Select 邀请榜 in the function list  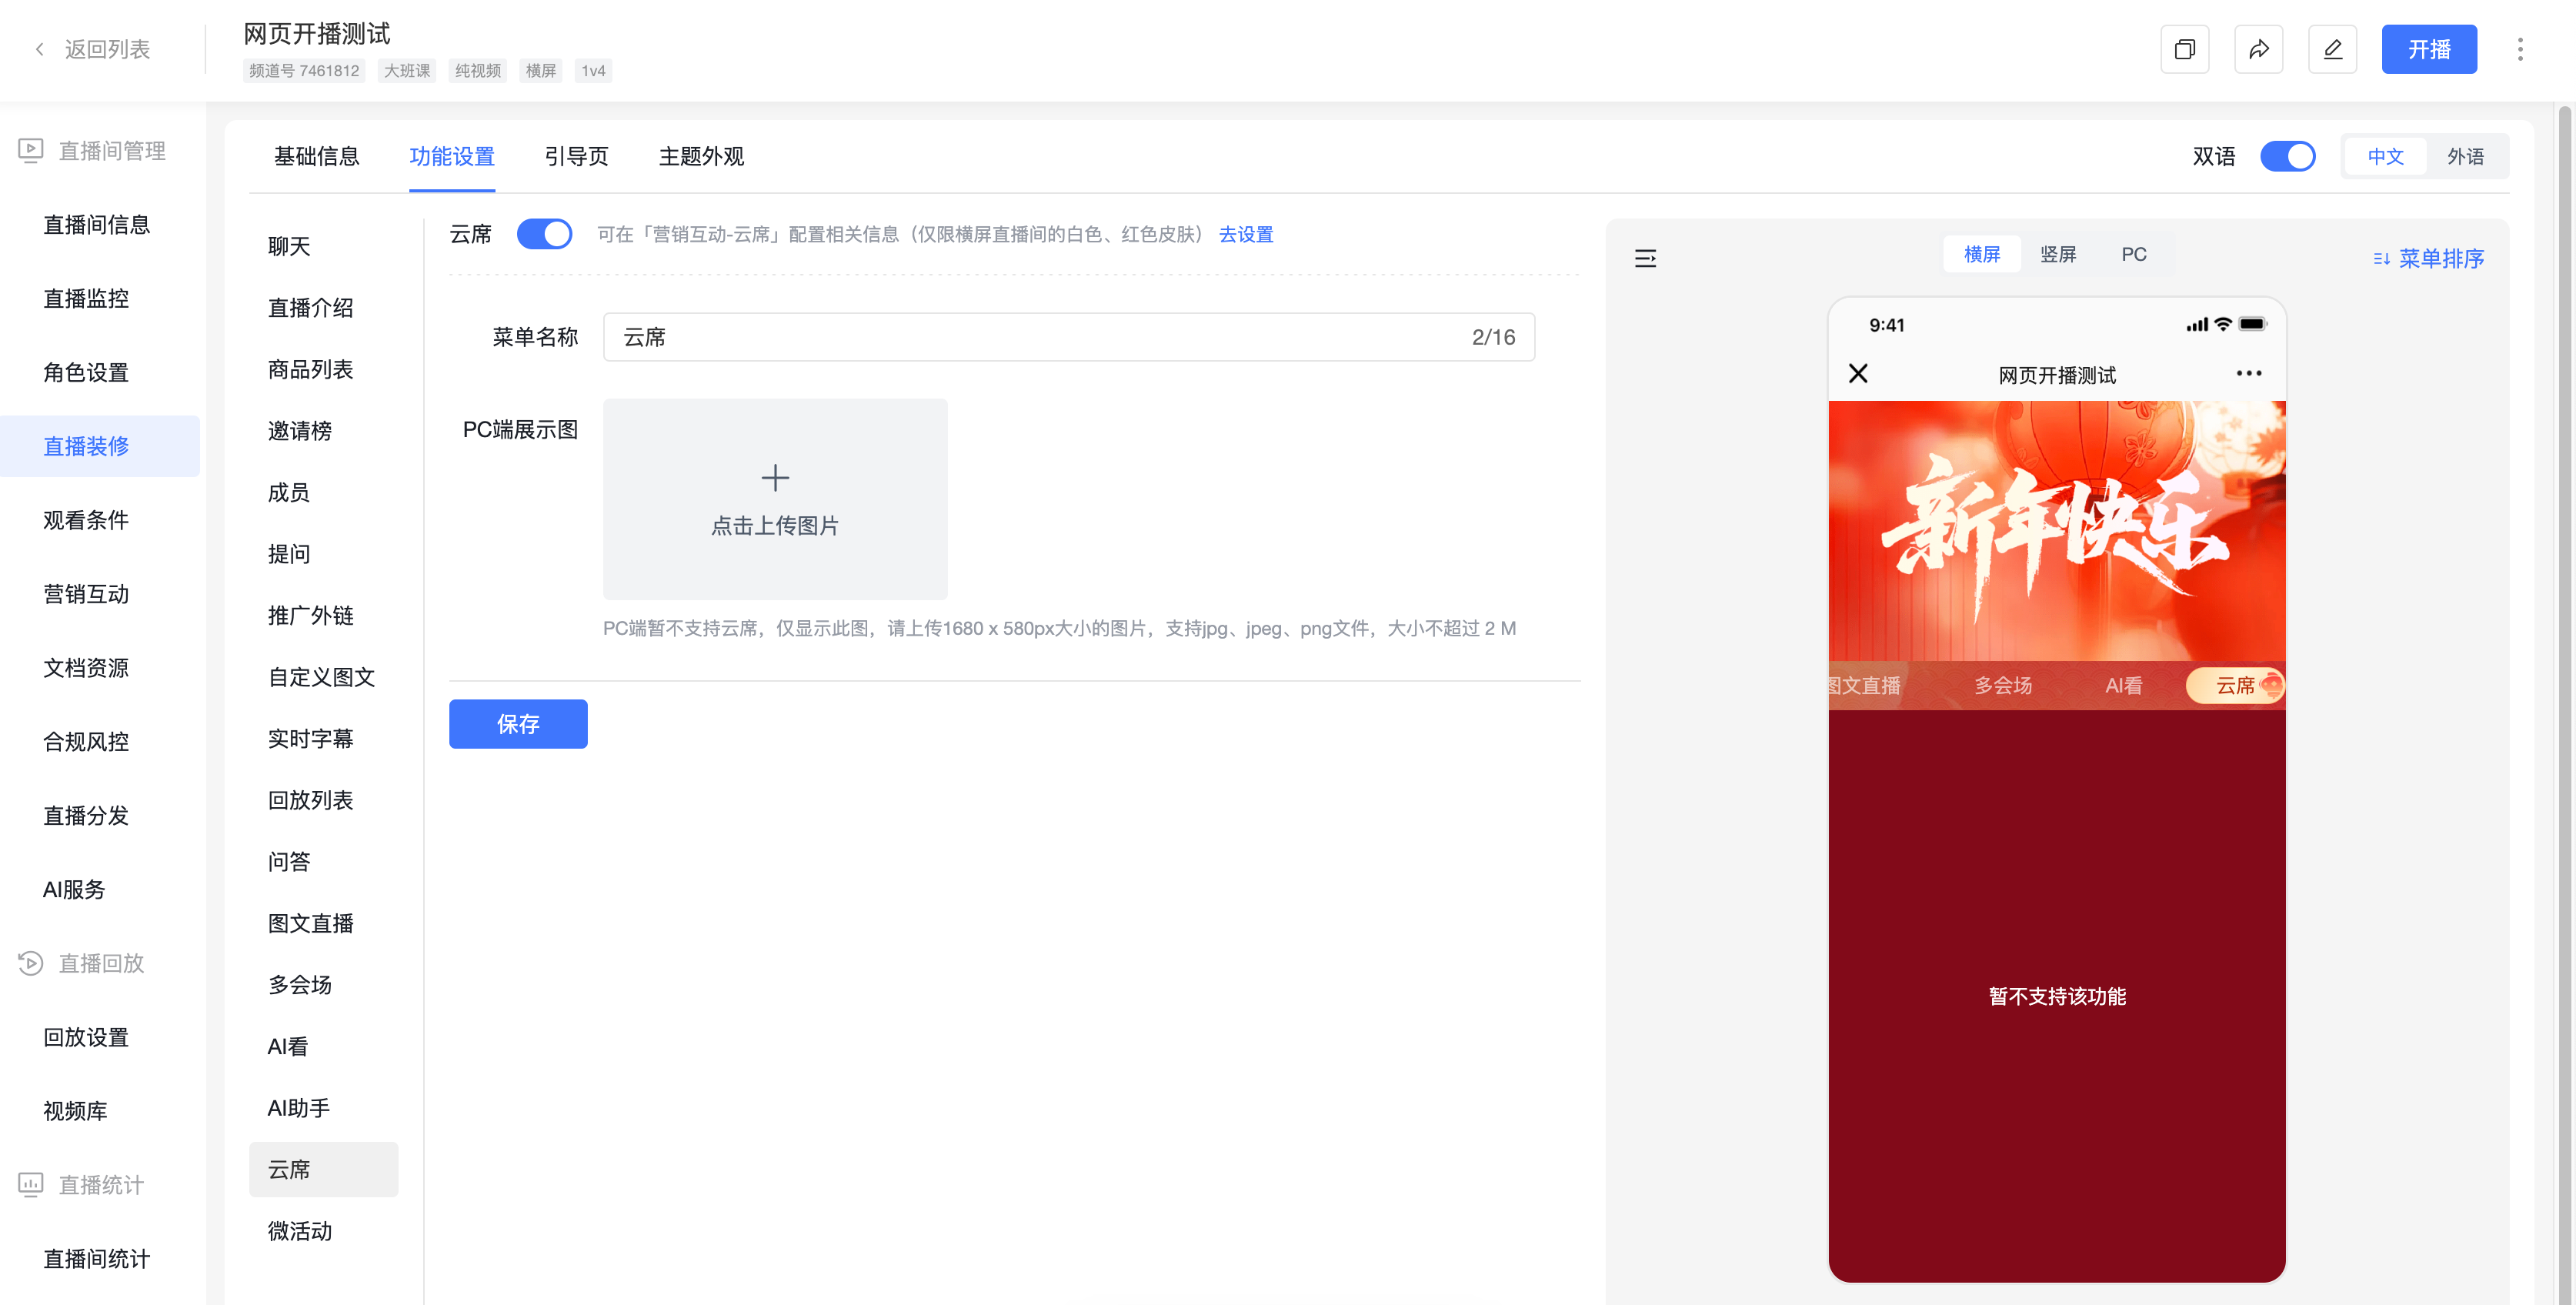299,431
